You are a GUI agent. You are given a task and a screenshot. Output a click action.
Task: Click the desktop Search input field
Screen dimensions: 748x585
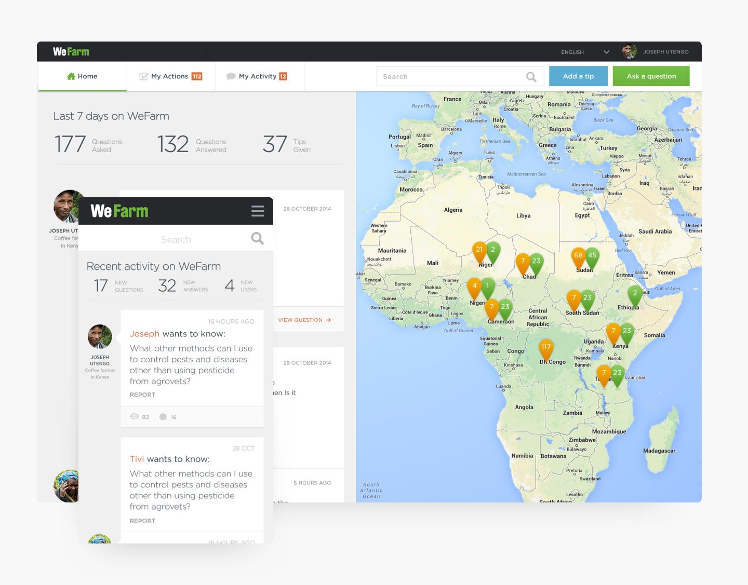(x=460, y=76)
